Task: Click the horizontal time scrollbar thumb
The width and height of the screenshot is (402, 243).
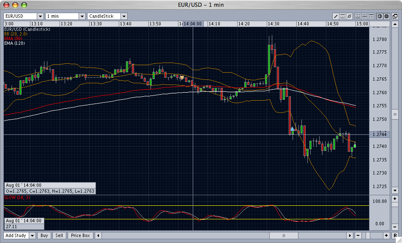Action: [284, 235]
